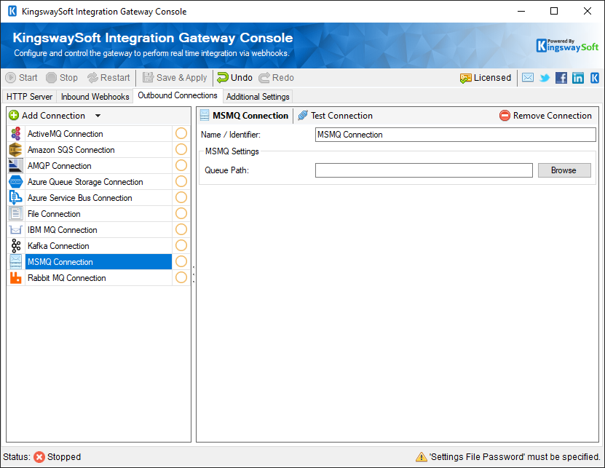Undo the last change
Screen dimensions: 605x468
coord(234,78)
